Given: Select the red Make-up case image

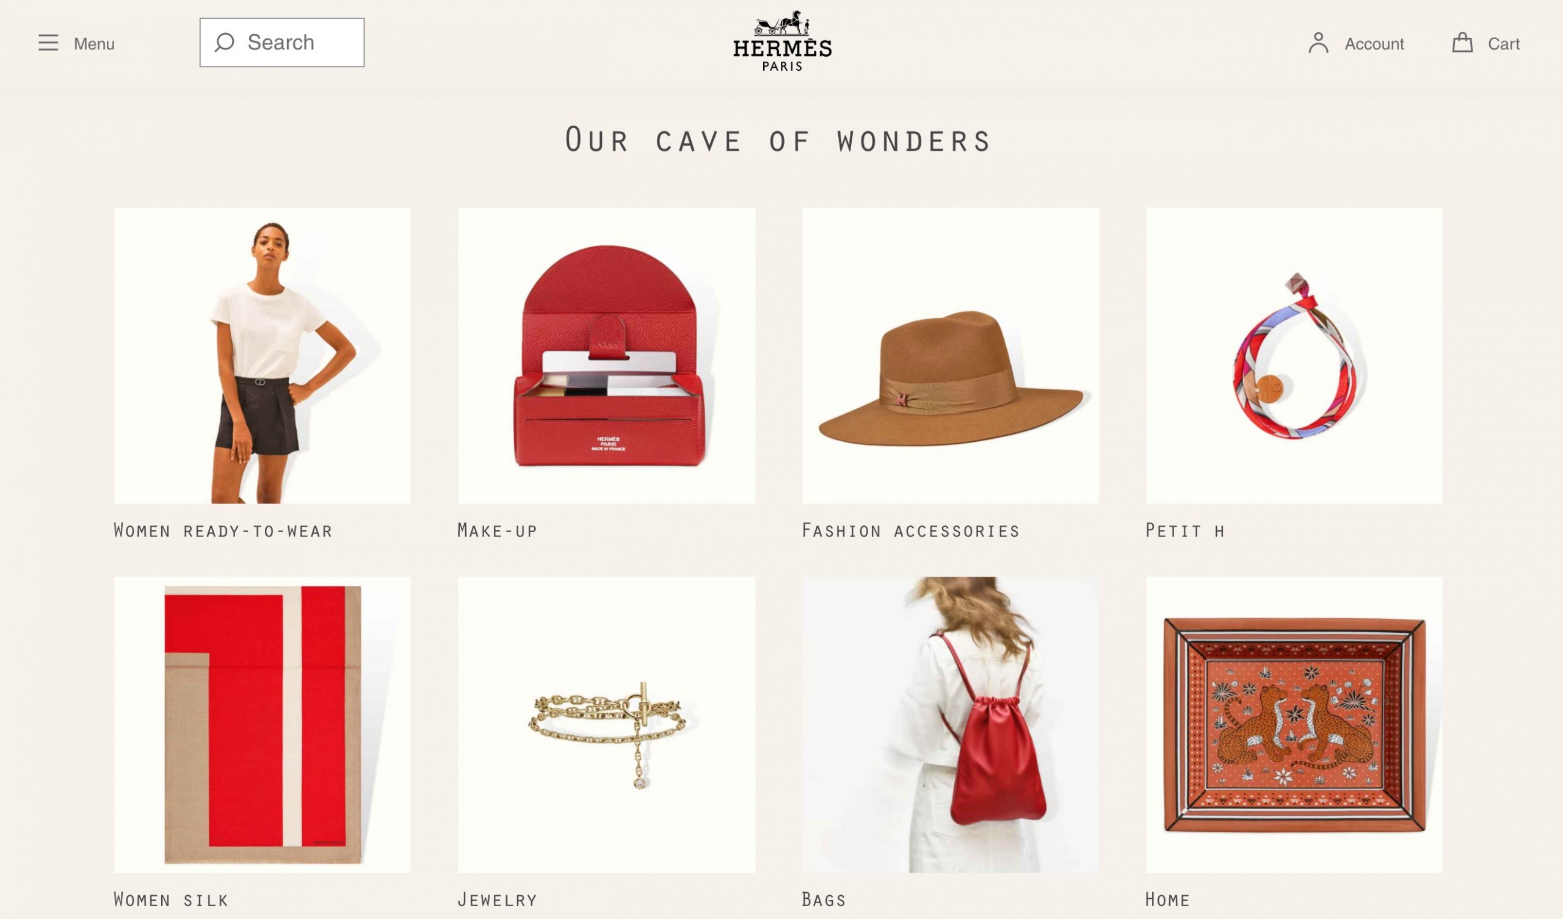Looking at the screenshot, I should click(607, 355).
